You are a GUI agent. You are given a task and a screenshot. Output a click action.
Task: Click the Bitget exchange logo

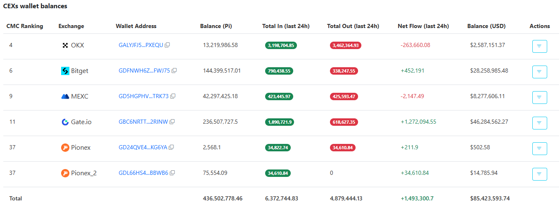click(x=65, y=71)
